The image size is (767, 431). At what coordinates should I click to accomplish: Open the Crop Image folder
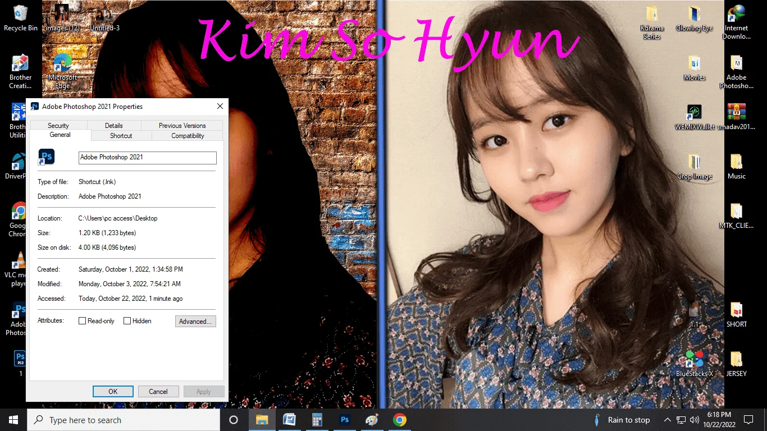click(x=695, y=167)
